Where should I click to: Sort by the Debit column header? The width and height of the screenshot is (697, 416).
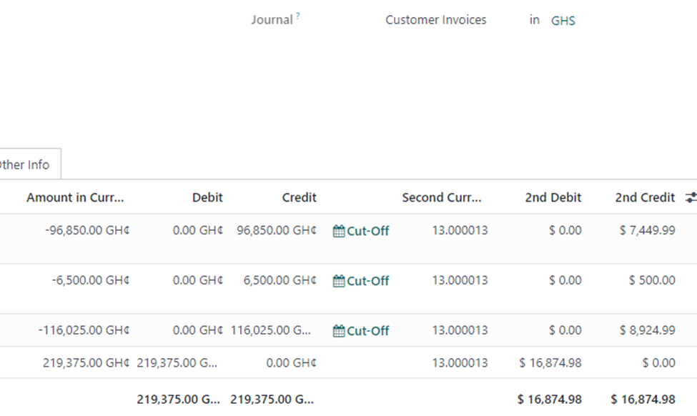[207, 197]
